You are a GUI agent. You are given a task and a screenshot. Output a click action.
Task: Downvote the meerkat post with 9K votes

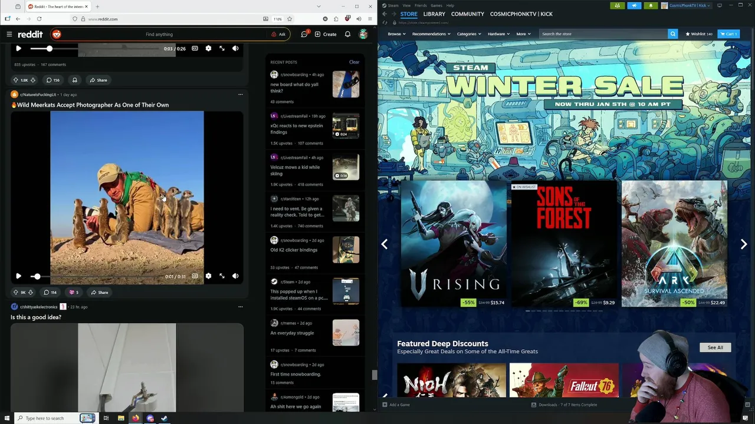(31, 292)
